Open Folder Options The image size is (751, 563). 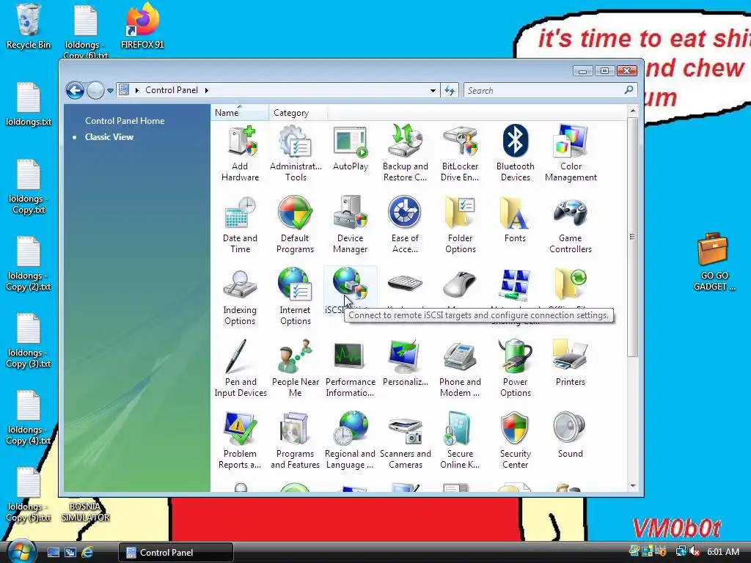(x=461, y=225)
